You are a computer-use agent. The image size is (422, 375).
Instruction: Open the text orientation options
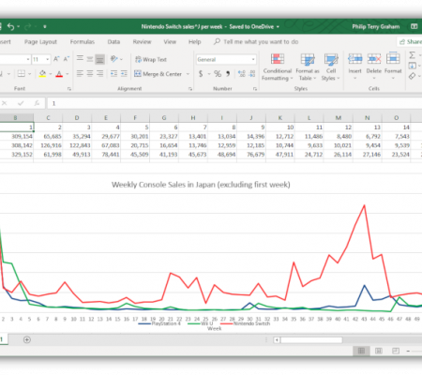116,59
